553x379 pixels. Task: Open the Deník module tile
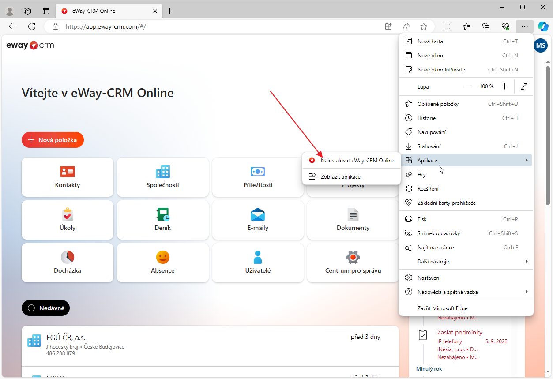[x=163, y=220]
